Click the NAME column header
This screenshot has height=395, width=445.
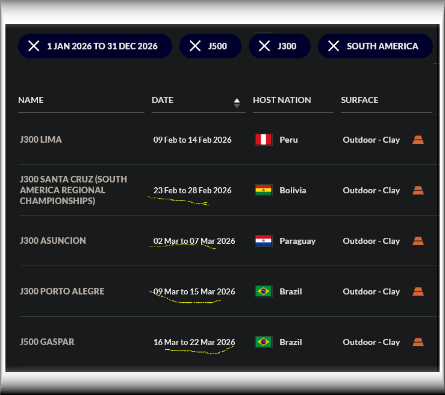(31, 100)
